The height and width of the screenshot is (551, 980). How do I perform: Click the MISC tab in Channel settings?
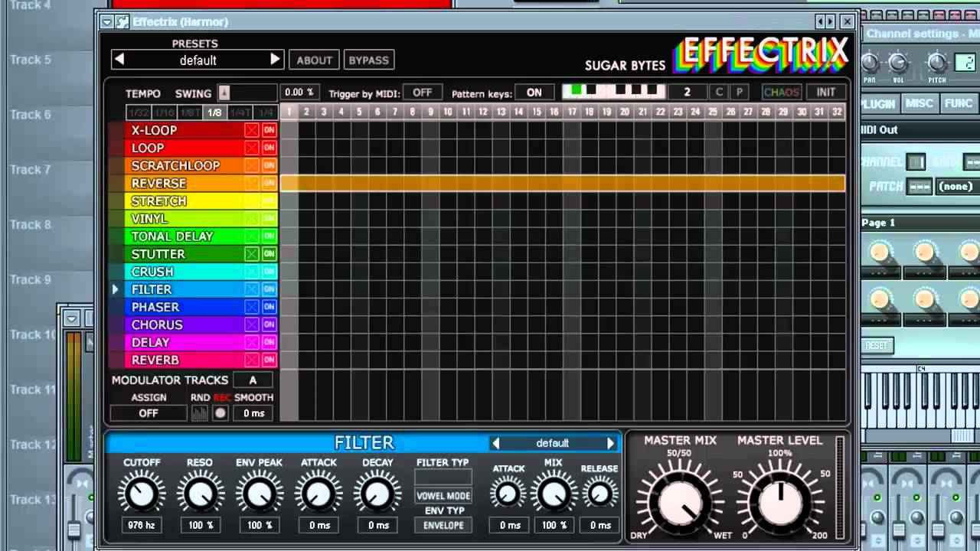point(919,103)
